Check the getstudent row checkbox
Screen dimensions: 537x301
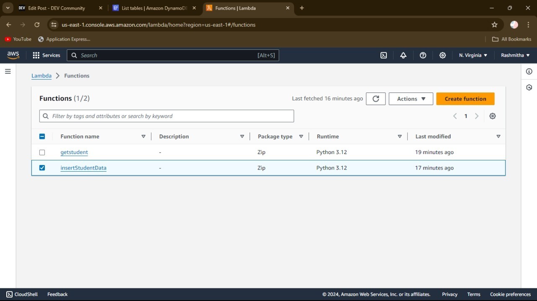point(42,152)
